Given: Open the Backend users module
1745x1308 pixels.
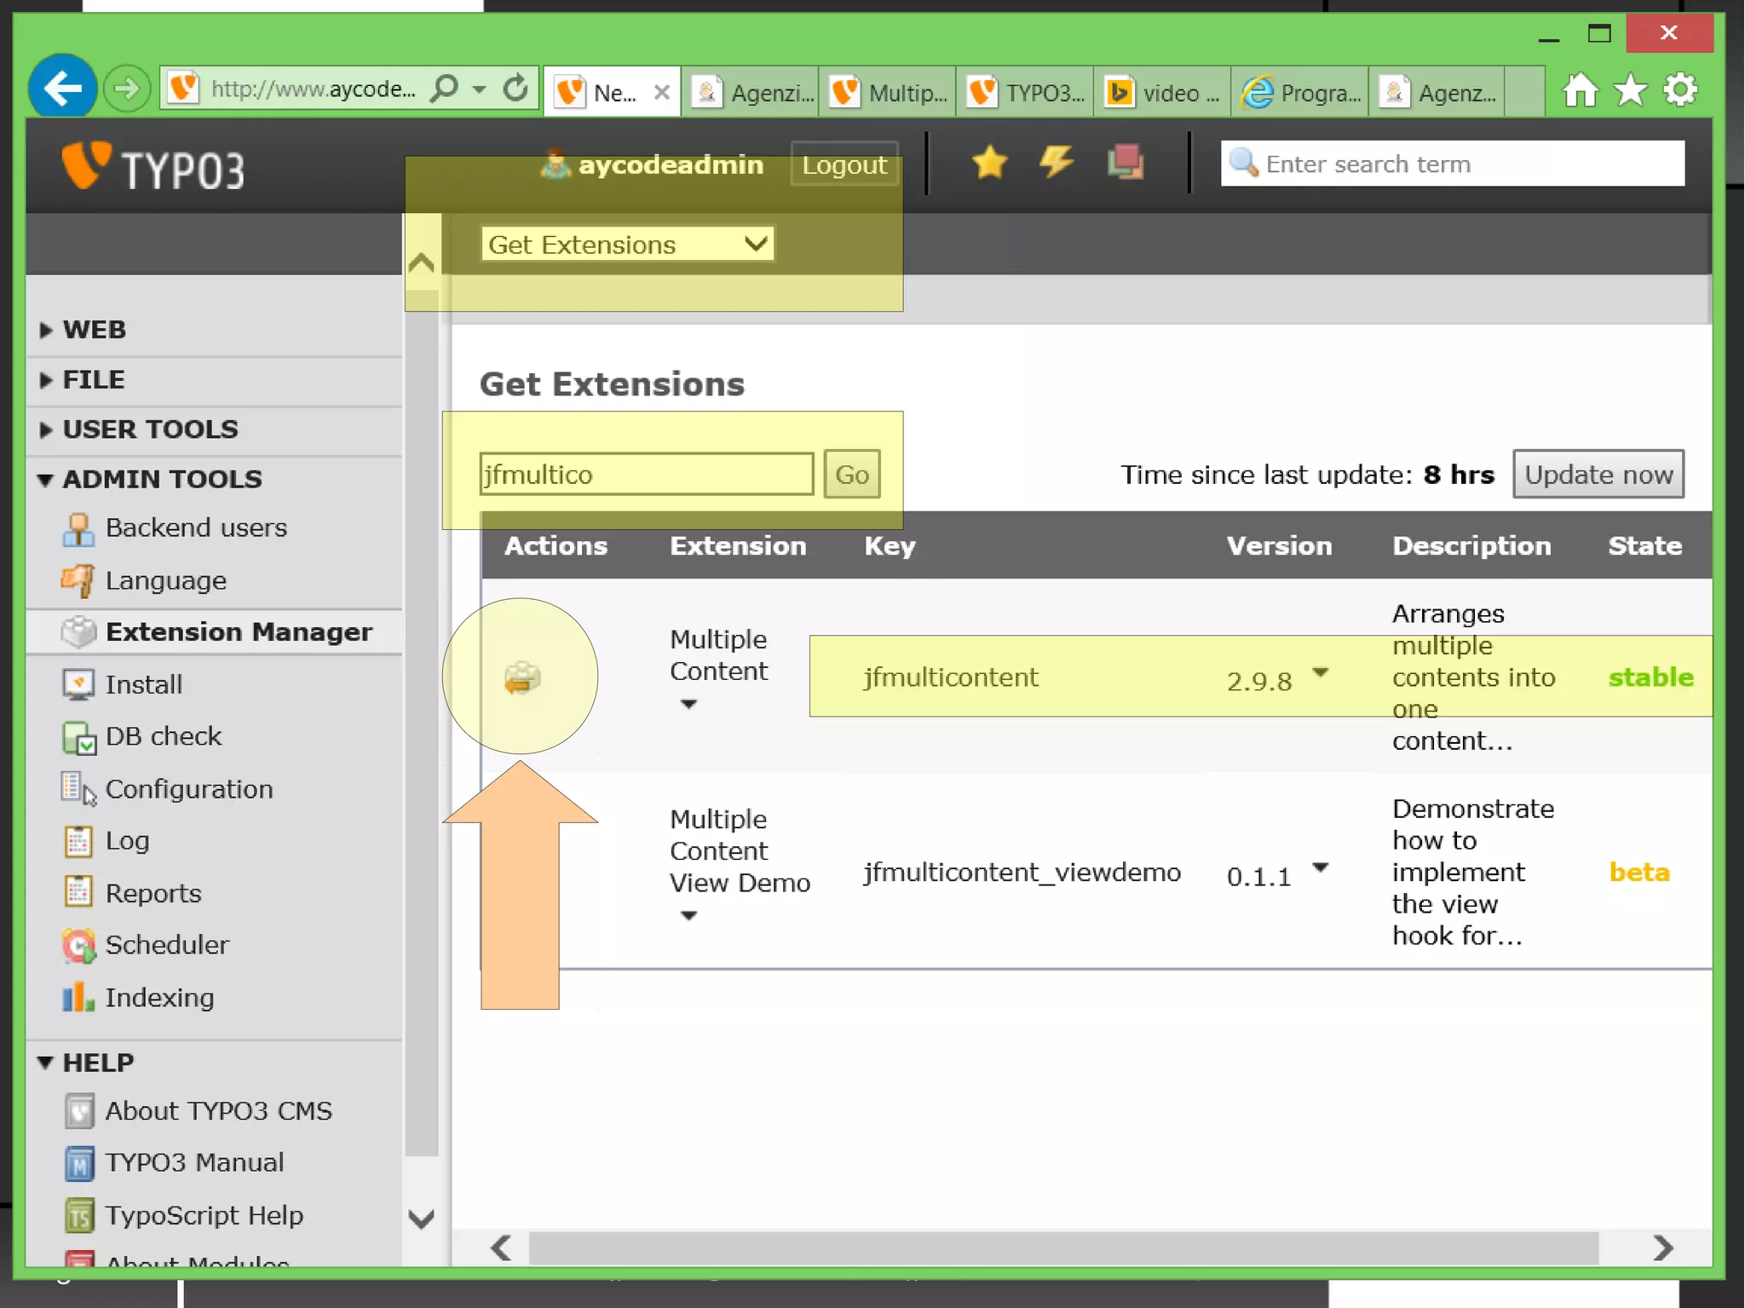Looking at the screenshot, I should point(196,528).
